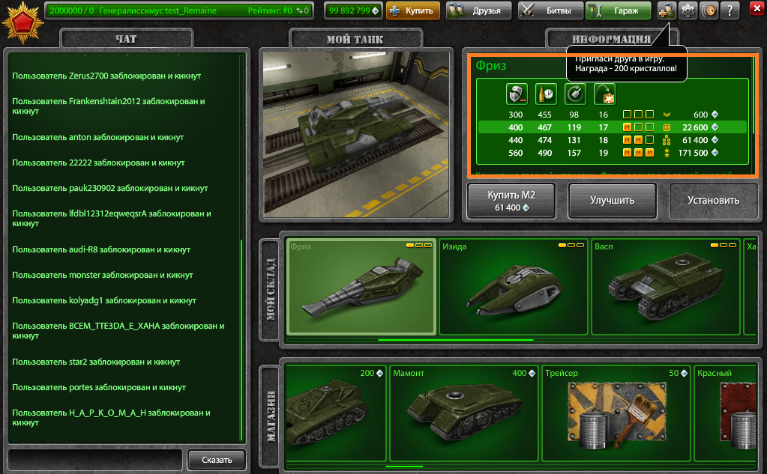767x474 pixels.
Task: Click the chat message input field
Action: coord(94,460)
